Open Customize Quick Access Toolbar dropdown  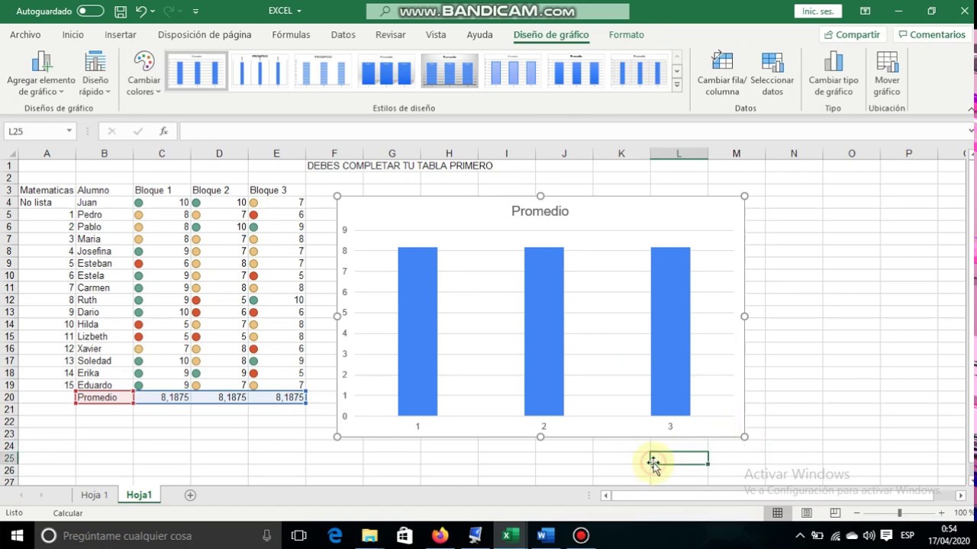(196, 11)
